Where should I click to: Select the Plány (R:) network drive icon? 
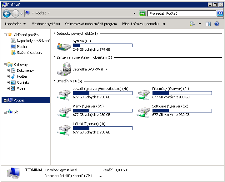pos(64,112)
